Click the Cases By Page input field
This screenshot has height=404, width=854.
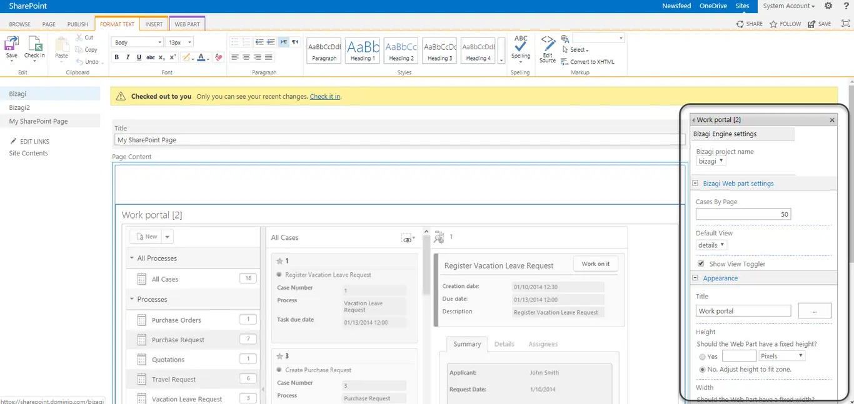click(x=743, y=214)
